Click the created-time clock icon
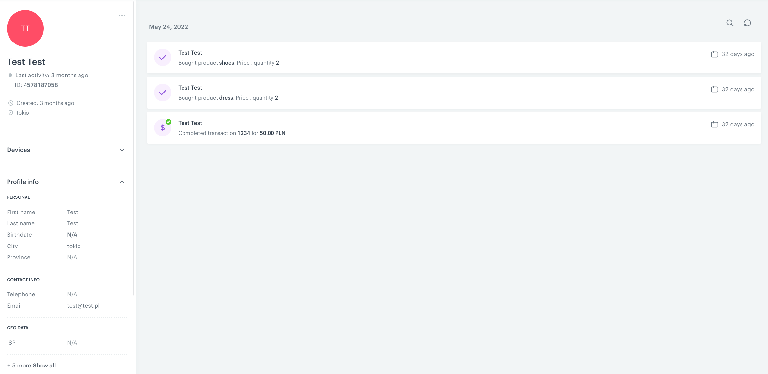The width and height of the screenshot is (768, 374). (x=11, y=103)
